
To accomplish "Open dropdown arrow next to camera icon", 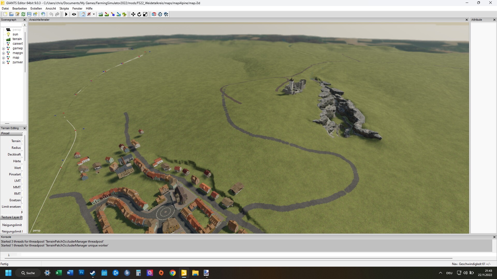I will pyautogui.click(x=94, y=14).
